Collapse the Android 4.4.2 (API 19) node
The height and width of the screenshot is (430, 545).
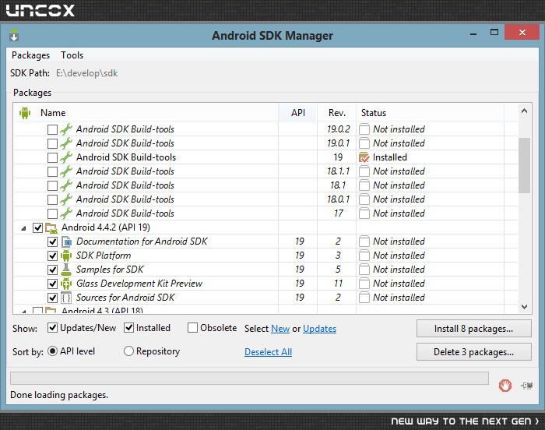tap(23, 228)
